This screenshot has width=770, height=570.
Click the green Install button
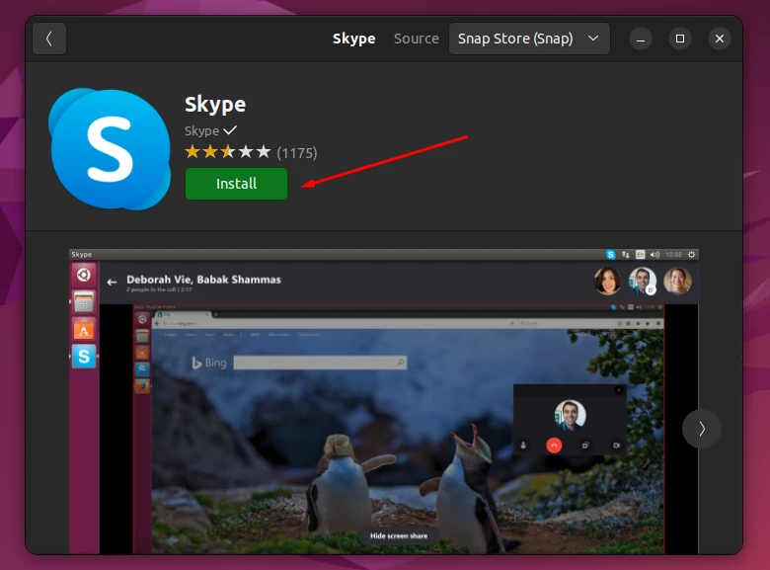point(236,184)
